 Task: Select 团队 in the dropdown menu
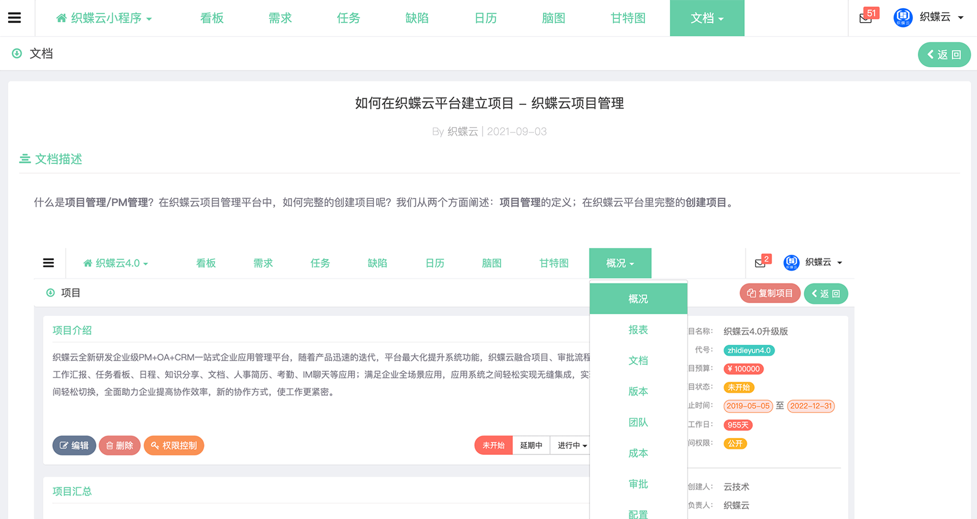coord(638,422)
